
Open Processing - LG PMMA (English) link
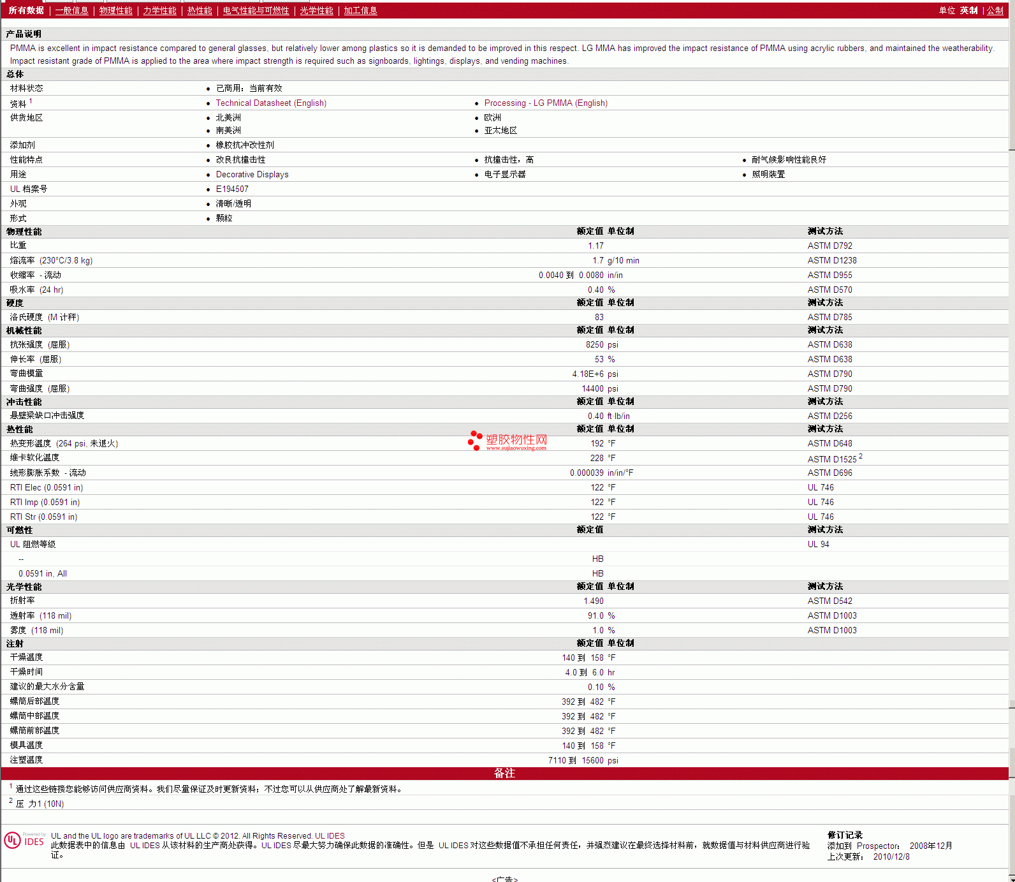pos(546,103)
